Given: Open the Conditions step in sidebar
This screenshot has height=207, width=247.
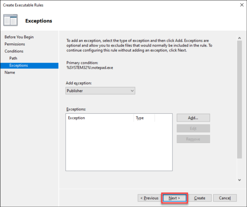Looking at the screenshot, I should (x=14, y=51).
